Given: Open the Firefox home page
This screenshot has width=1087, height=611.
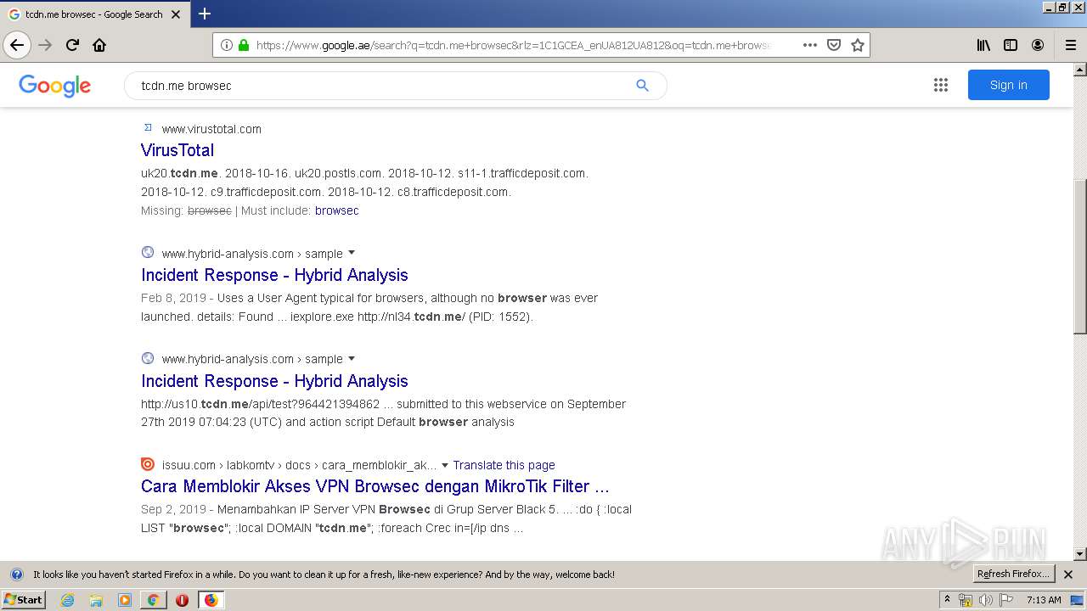Looking at the screenshot, I should point(99,45).
